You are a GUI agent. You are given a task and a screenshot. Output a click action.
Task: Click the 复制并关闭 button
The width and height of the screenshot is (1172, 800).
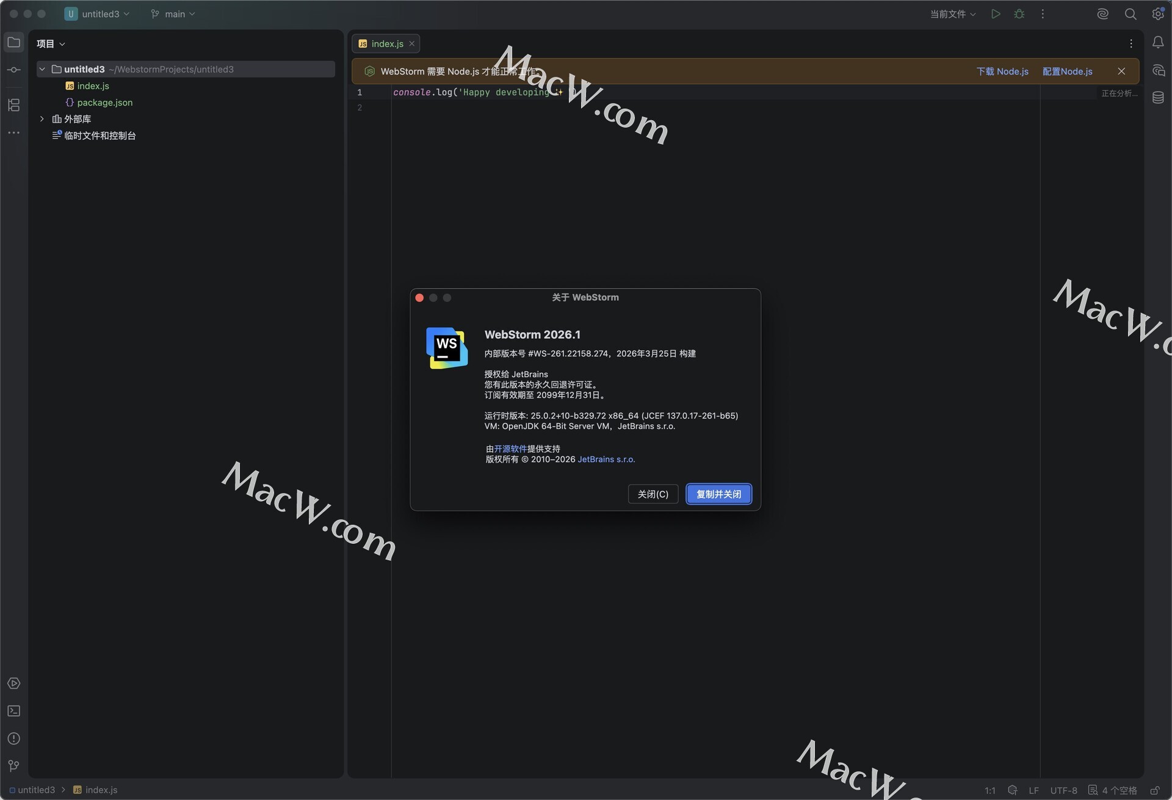coord(718,494)
